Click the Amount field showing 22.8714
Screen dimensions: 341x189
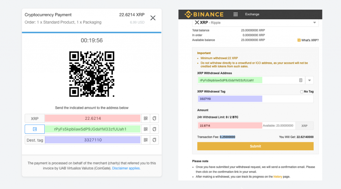click(246, 125)
